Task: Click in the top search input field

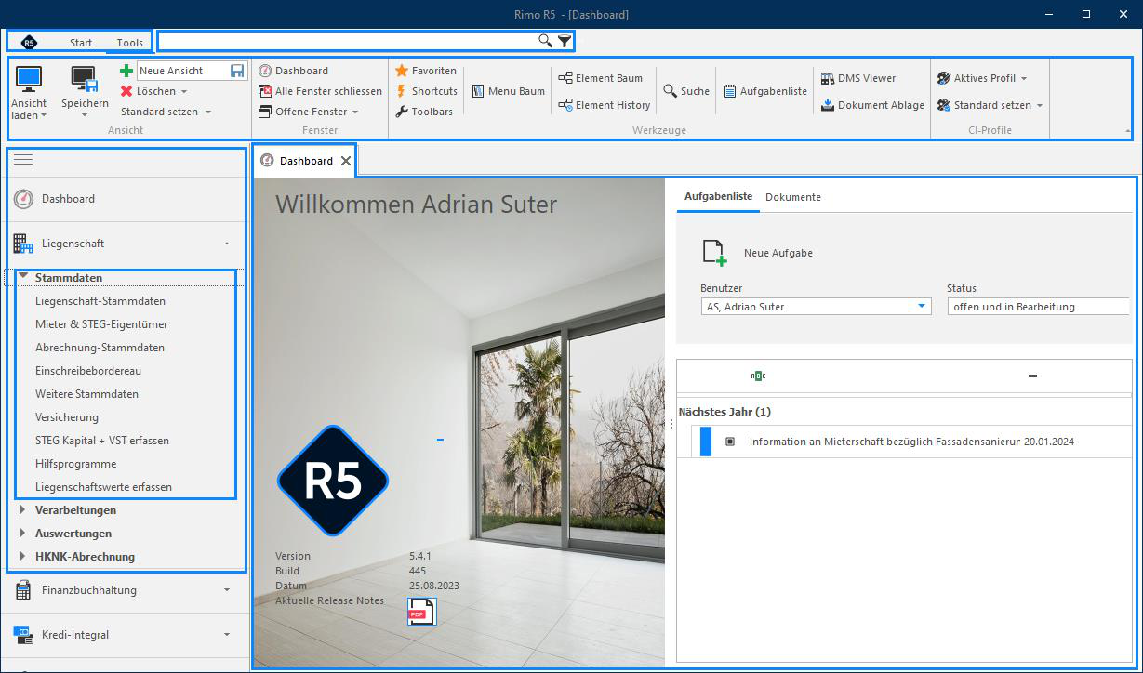Action: [349, 41]
